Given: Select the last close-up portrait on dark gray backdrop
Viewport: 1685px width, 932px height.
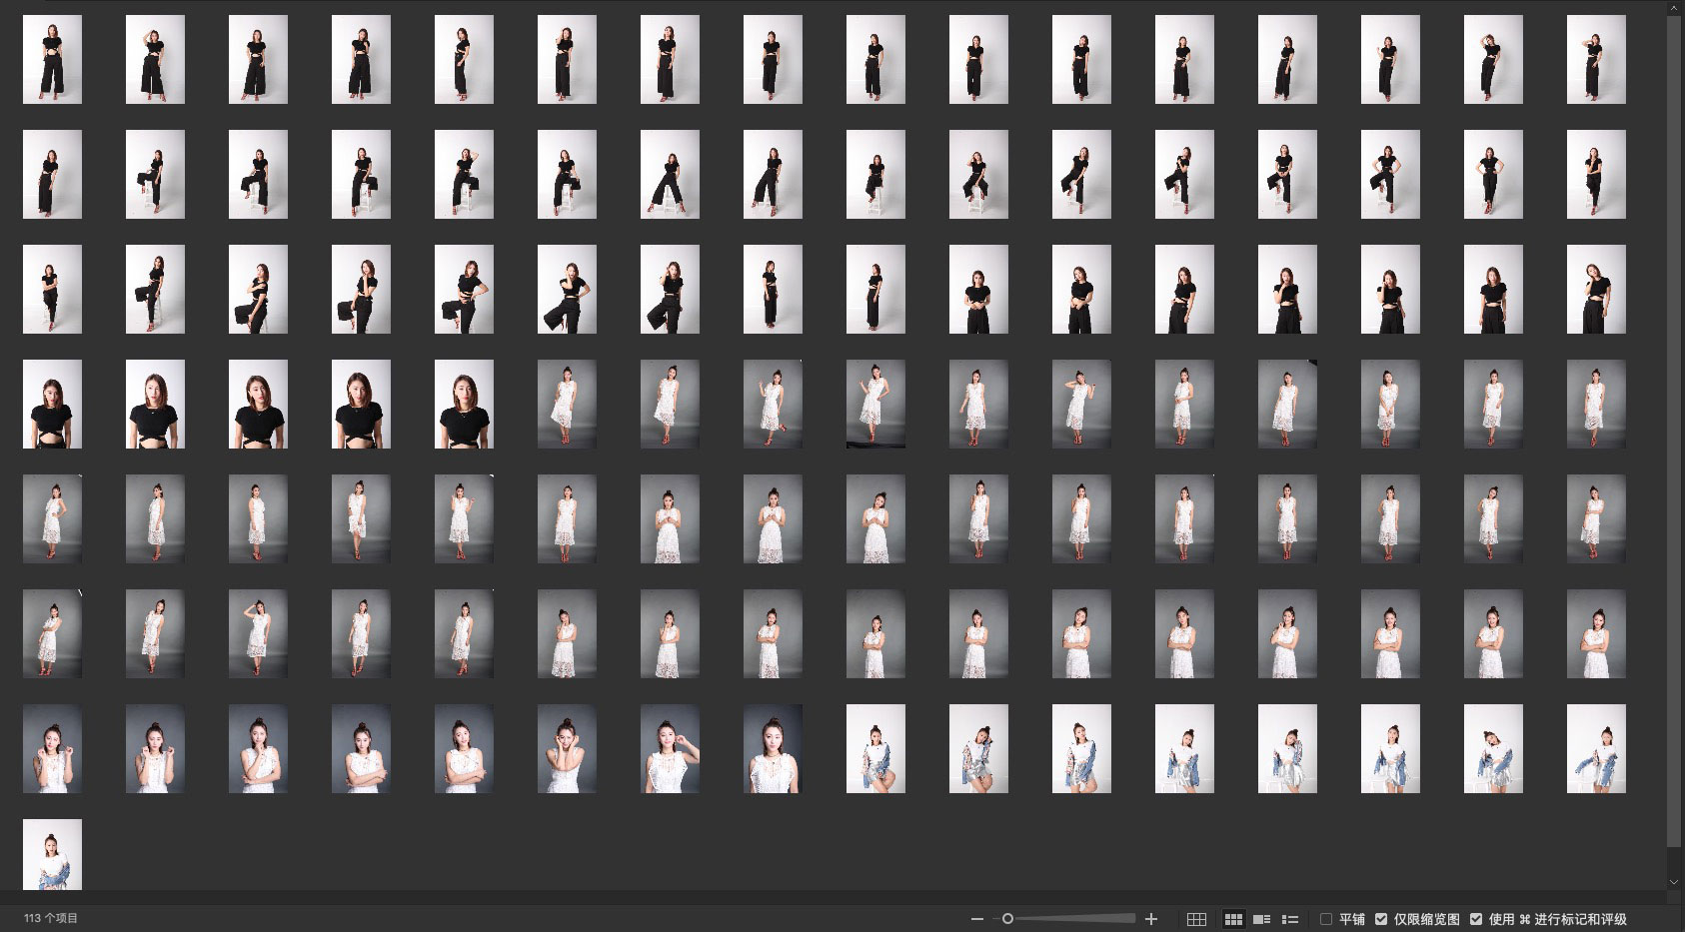Looking at the screenshot, I should pyautogui.click(x=773, y=749).
